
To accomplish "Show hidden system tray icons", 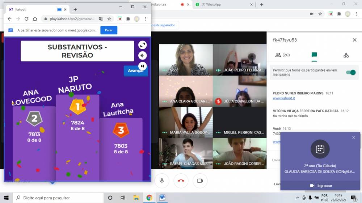I will (x=297, y=198).
